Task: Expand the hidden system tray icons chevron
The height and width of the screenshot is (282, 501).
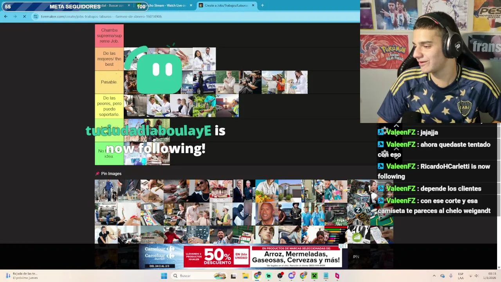Action: point(434,276)
